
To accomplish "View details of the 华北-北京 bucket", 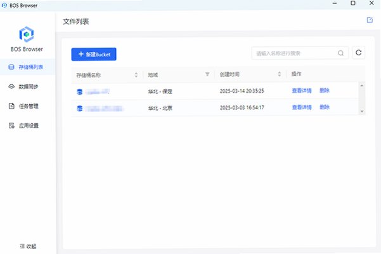I will (302, 107).
